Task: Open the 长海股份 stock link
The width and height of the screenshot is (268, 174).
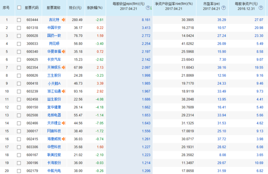Action: tap(54, 163)
